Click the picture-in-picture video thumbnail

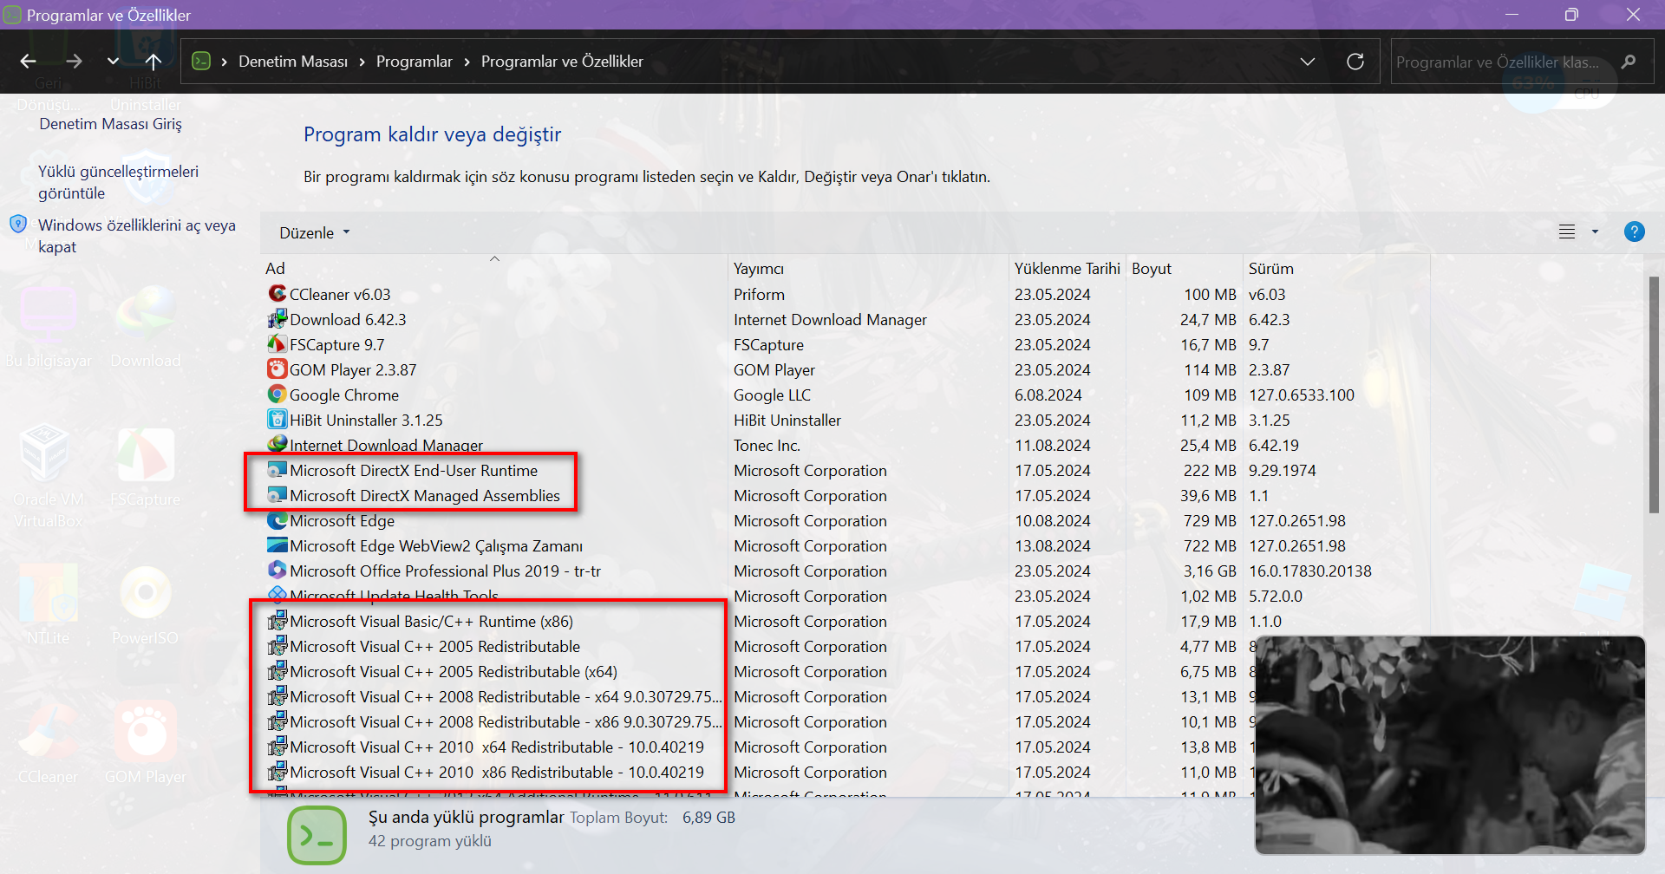coord(1450,746)
